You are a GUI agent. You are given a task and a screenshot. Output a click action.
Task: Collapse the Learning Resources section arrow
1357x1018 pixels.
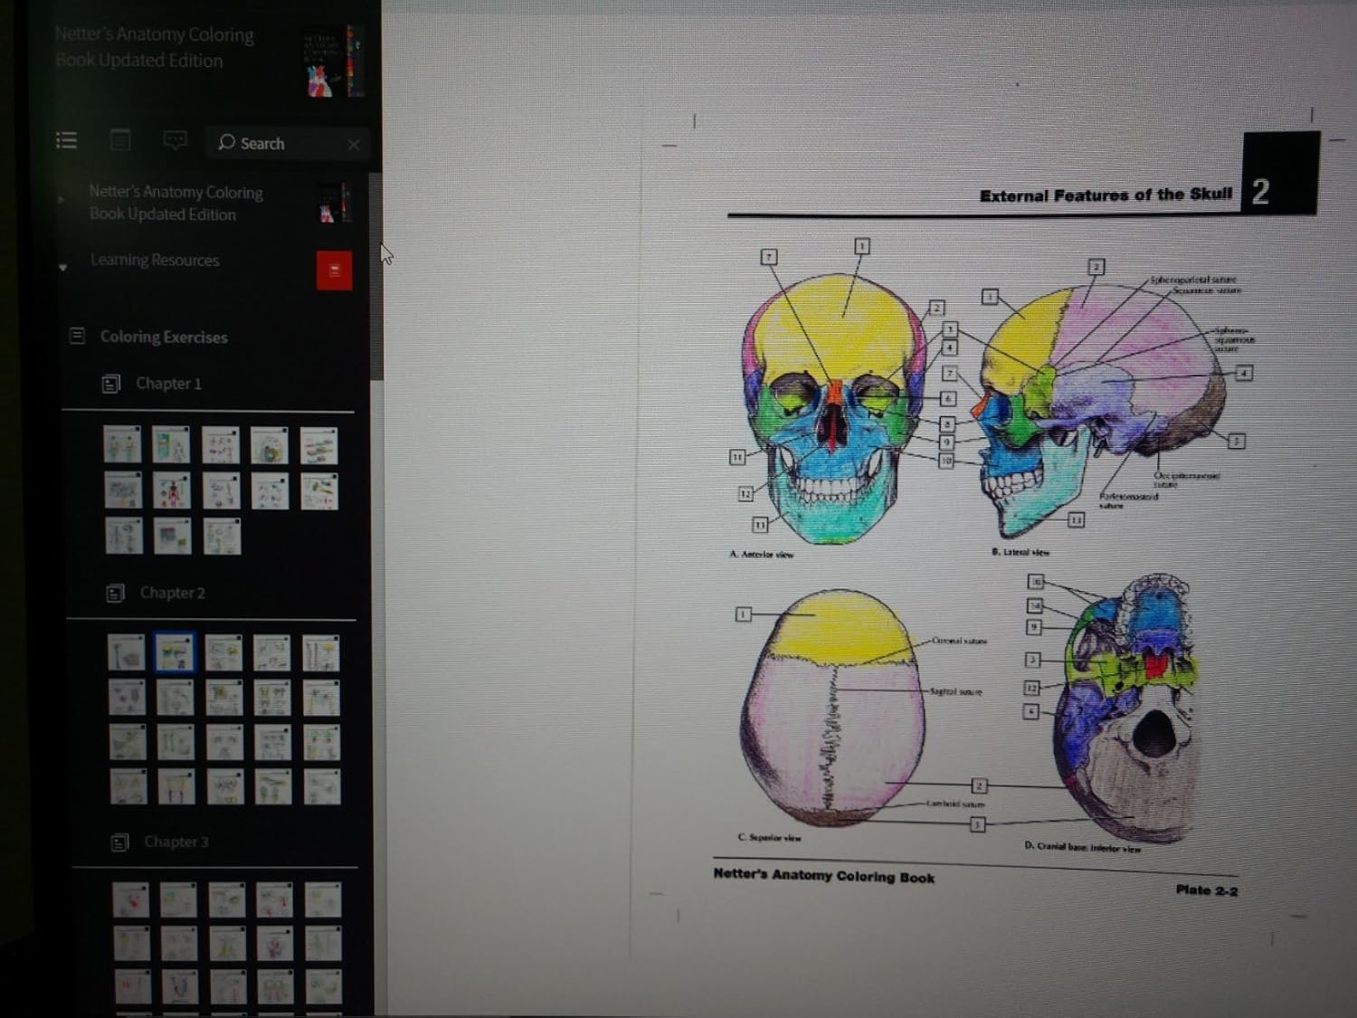(x=62, y=267)
